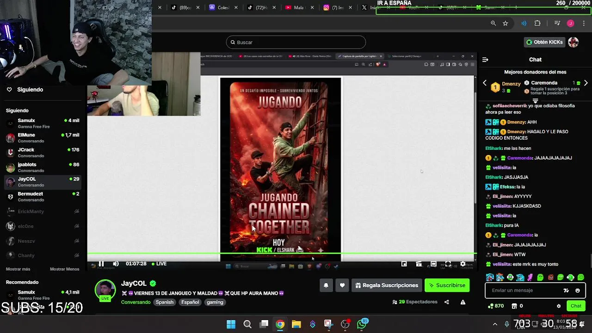Open browser zoom magnifier icon
The height and width of the screenshot is (333, 592).
(x=493, y=23)
